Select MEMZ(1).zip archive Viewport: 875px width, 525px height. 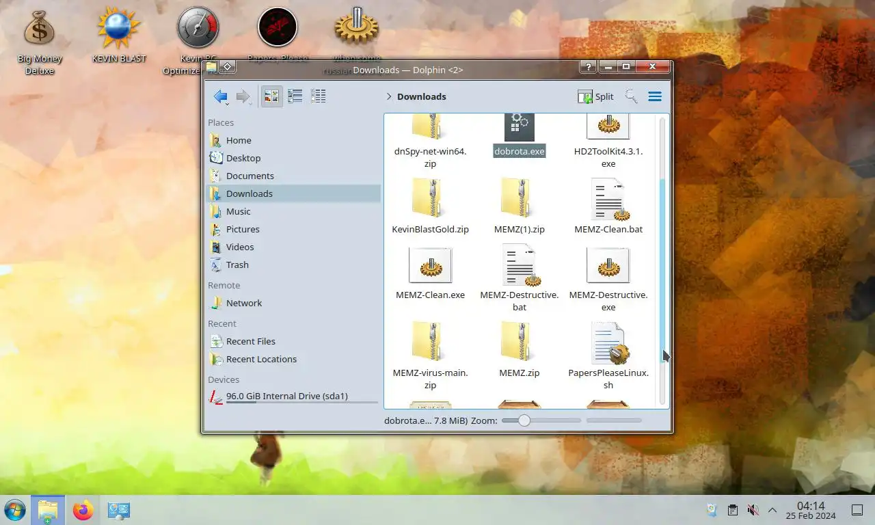pyautogui.click(x=520, y=206)
